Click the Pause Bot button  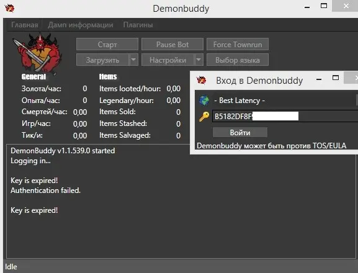[x=172, y=44]
